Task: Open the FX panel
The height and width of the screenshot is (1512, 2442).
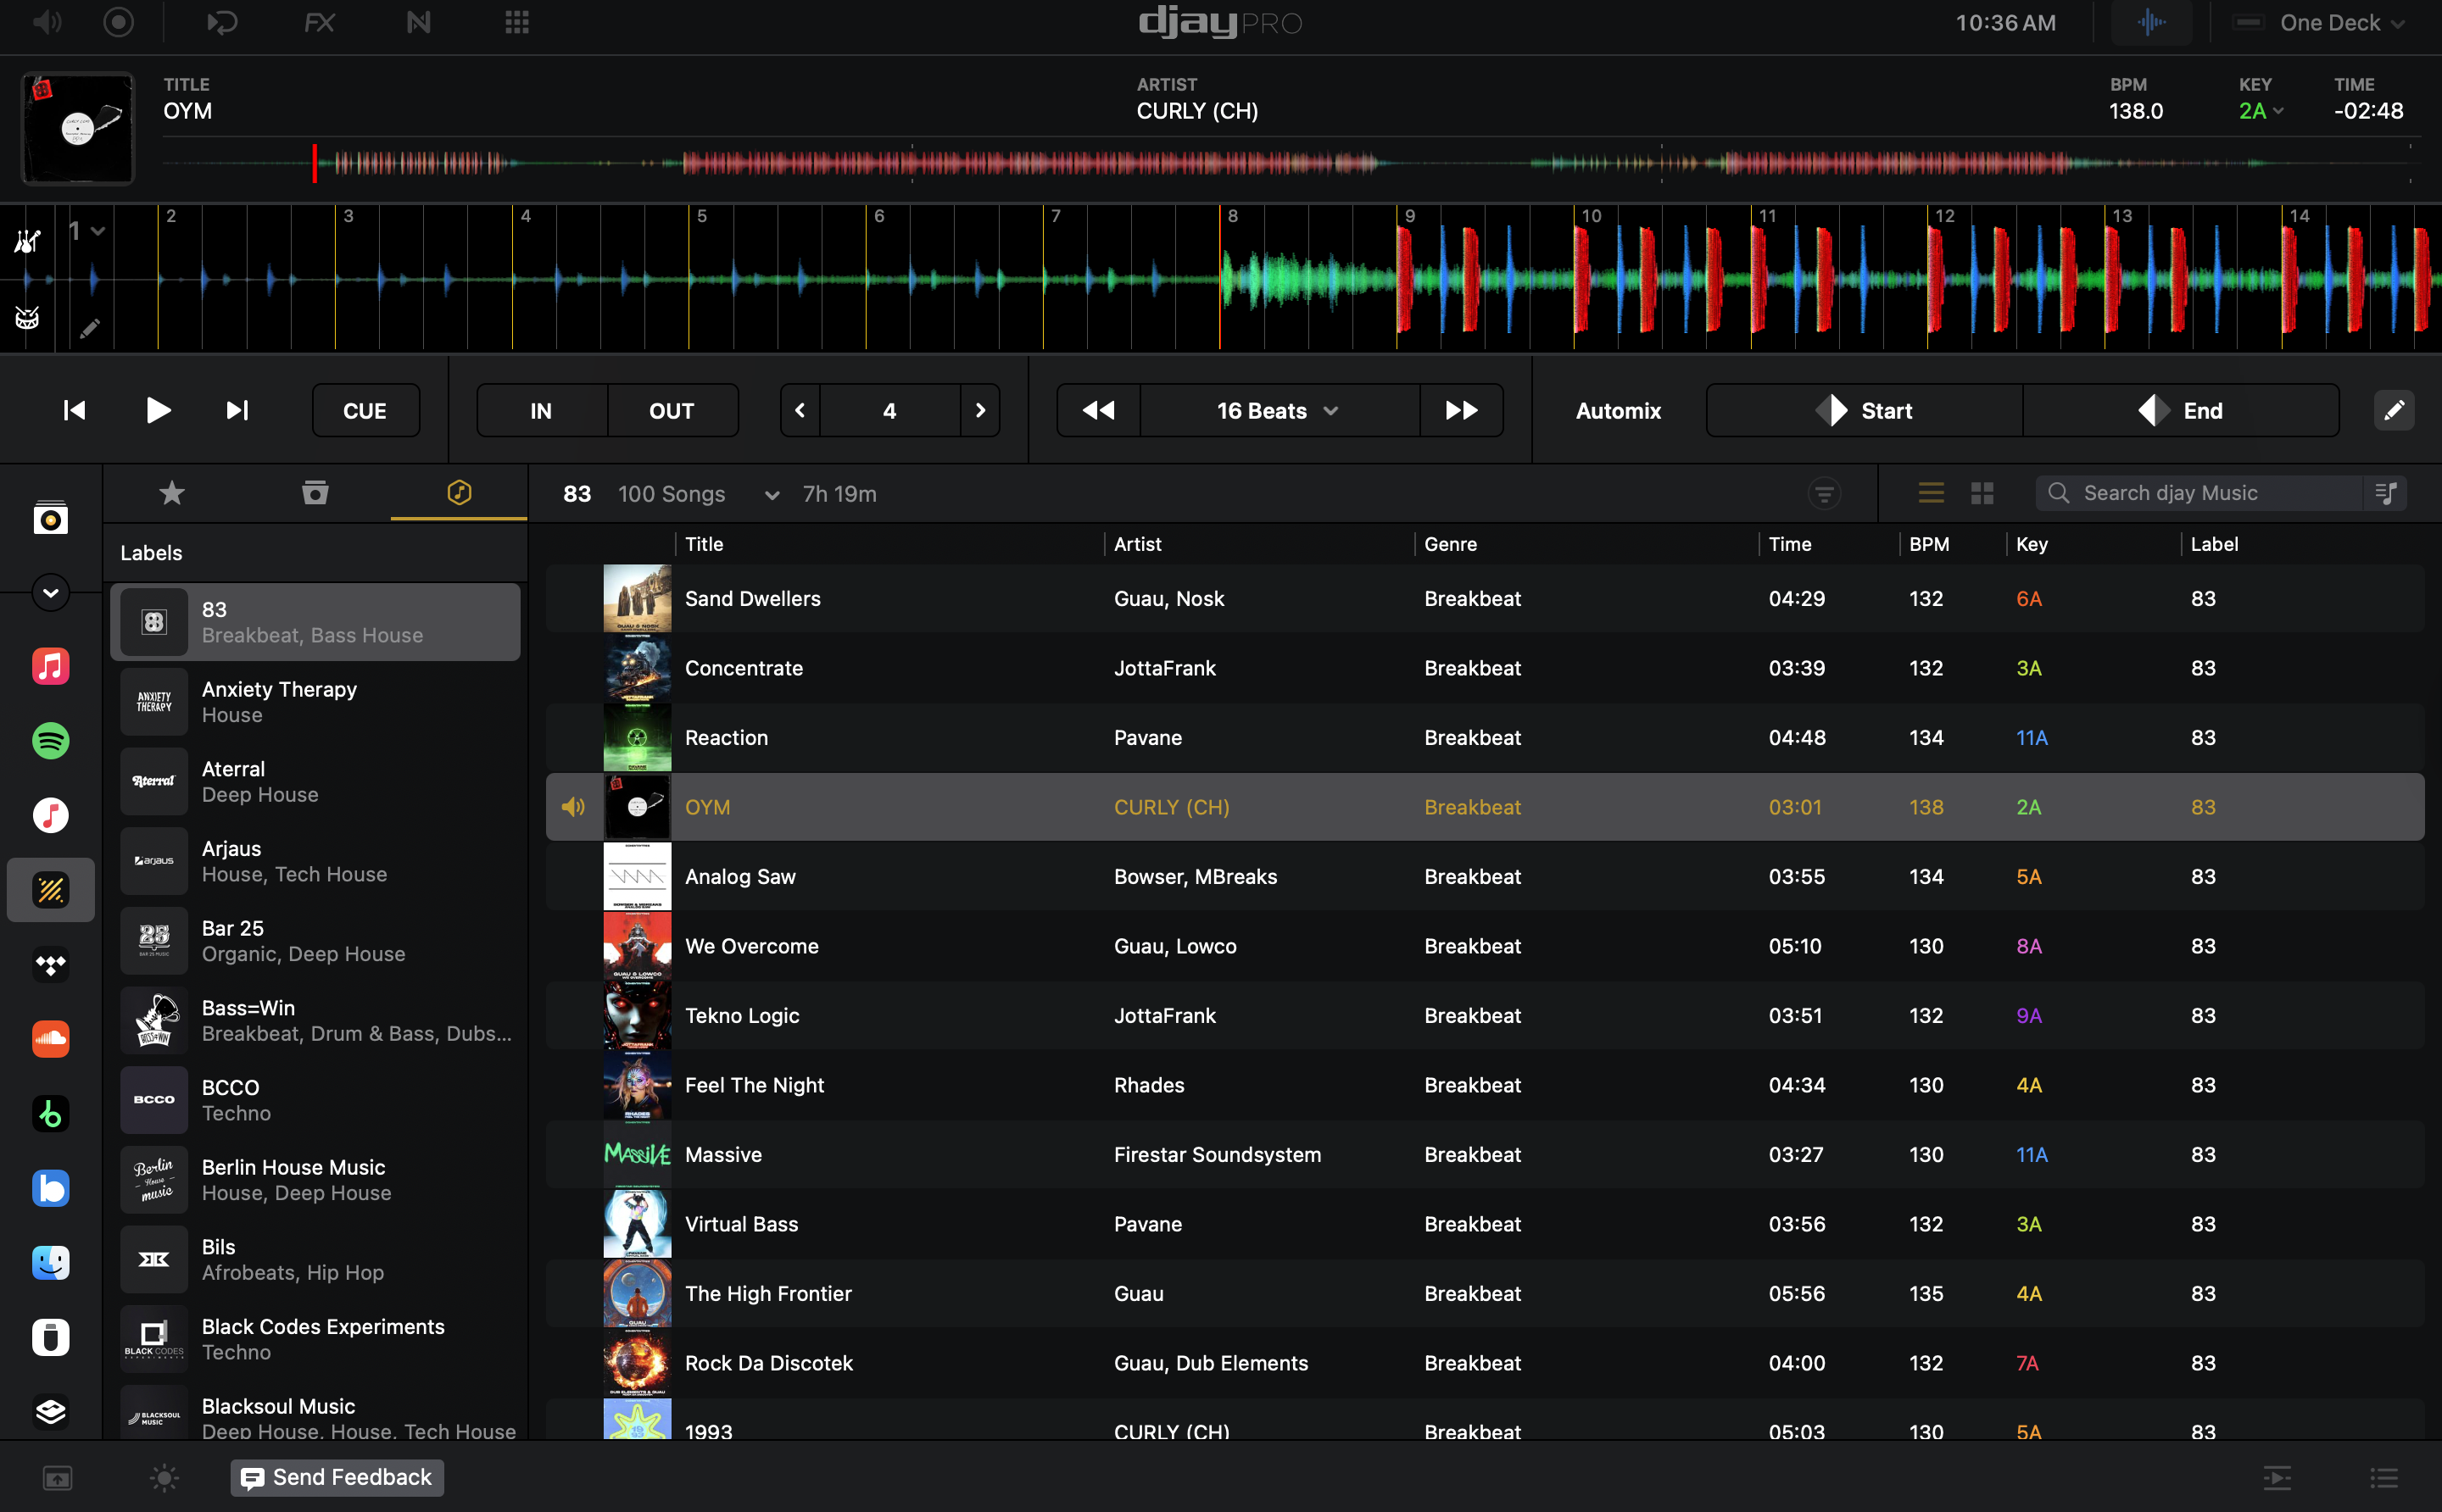Action: (319, 22)
